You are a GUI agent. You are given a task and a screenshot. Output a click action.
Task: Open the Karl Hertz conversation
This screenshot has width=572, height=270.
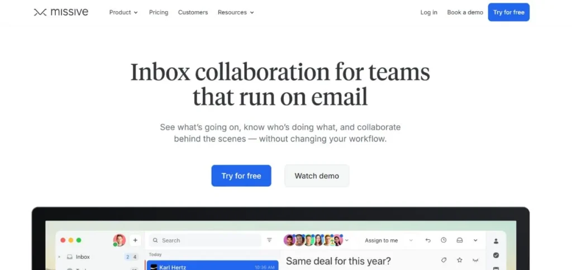pyautogui.click(x=212, y=266)
